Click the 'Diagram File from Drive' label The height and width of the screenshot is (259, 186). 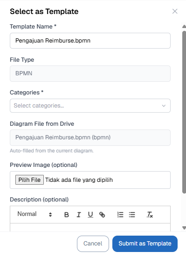coord(42,124)
